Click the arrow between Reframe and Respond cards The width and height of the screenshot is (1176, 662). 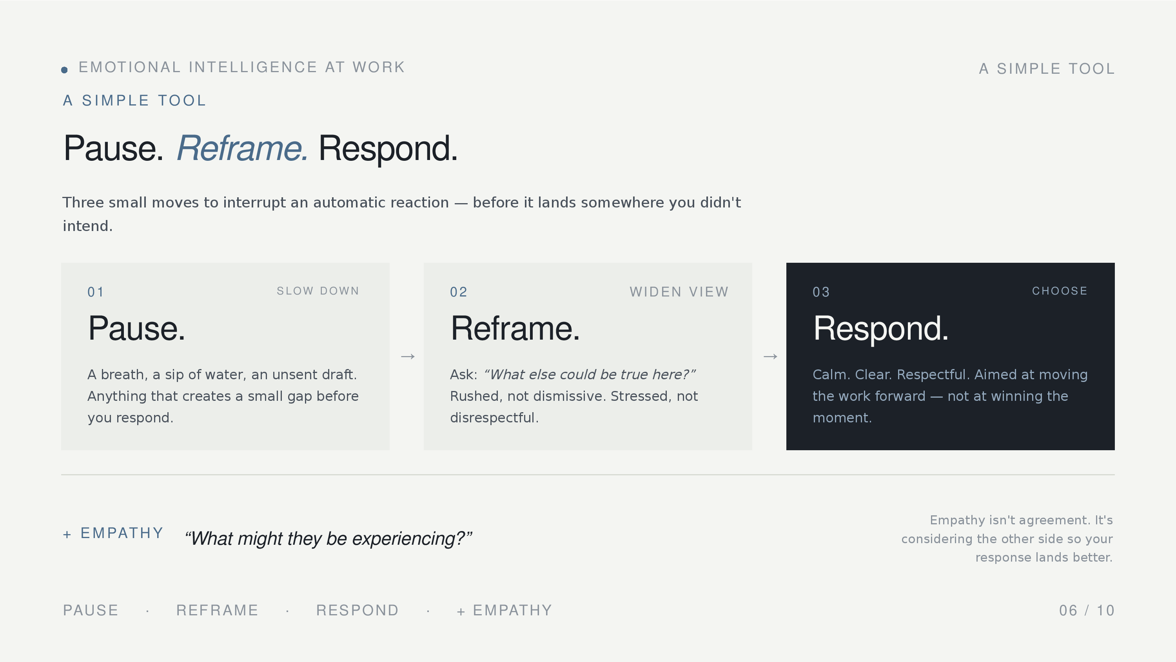pyautogui.click(x=770, y=356)
